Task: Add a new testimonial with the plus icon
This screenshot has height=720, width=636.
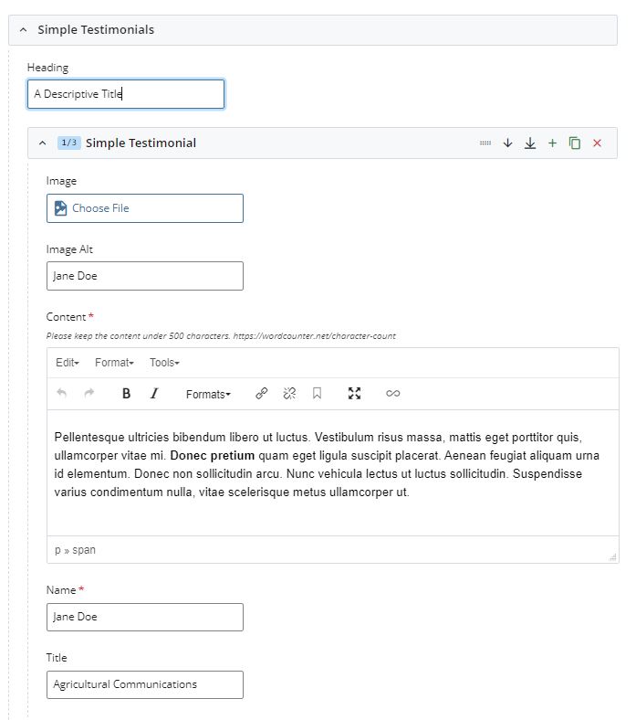Action: pos(552,143)
